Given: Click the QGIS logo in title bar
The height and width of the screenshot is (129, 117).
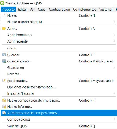Looking at the screenshot, I should 2,3.
